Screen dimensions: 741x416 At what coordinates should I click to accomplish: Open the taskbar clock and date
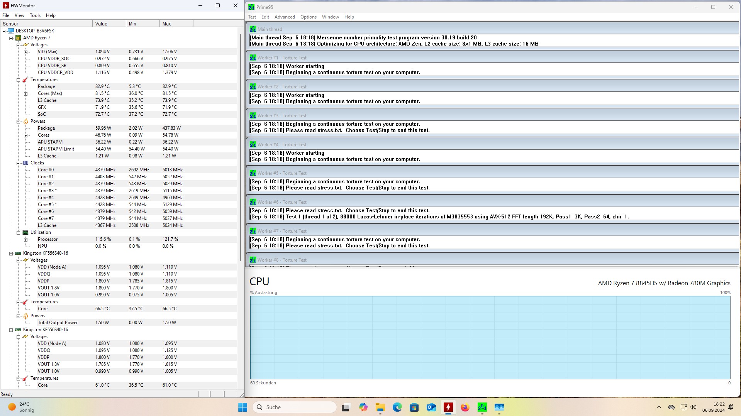tap(714, 407)
